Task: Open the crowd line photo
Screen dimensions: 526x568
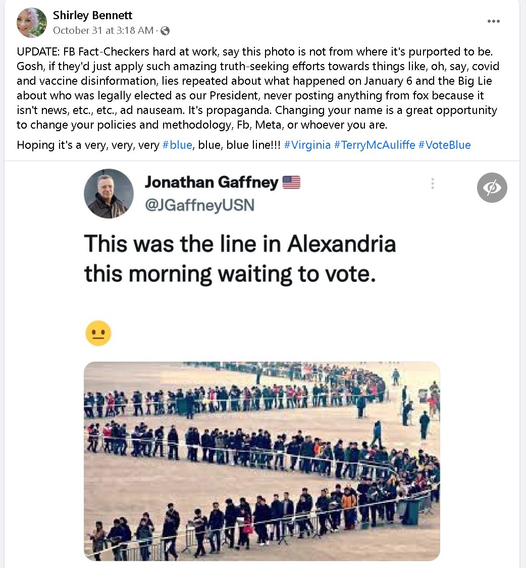Action: pyautogui.click(x=261, y=461)
